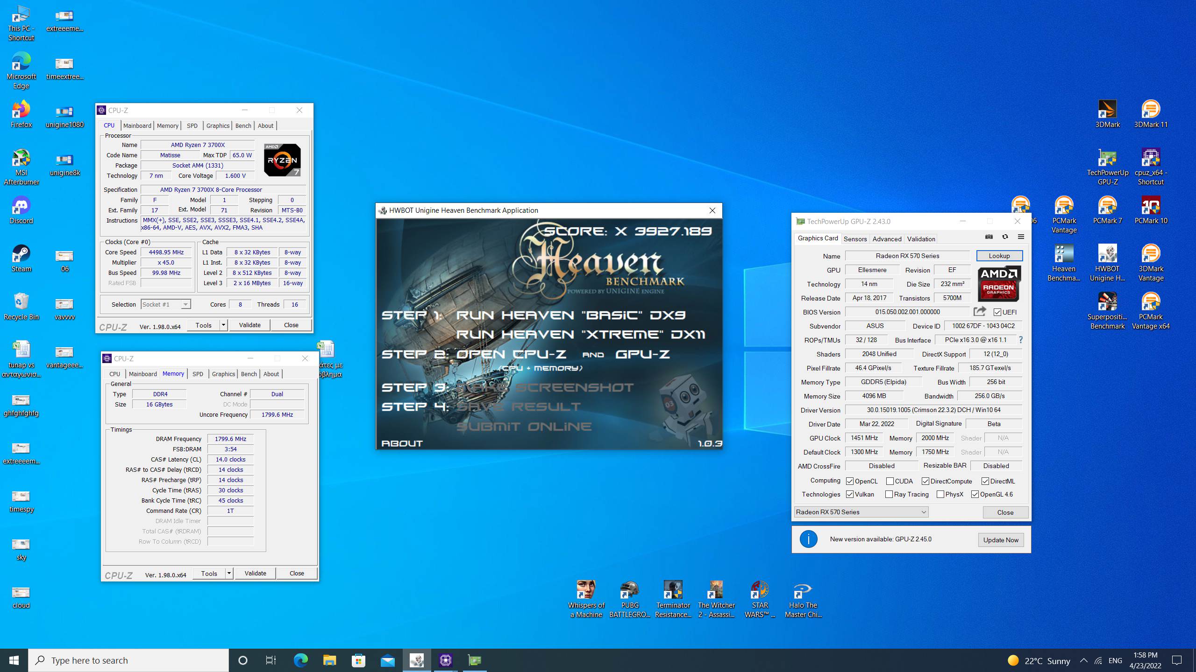
Task: Open PUBG BATTLEGROUNDS desktop shortcut
Action: point(629,600)
